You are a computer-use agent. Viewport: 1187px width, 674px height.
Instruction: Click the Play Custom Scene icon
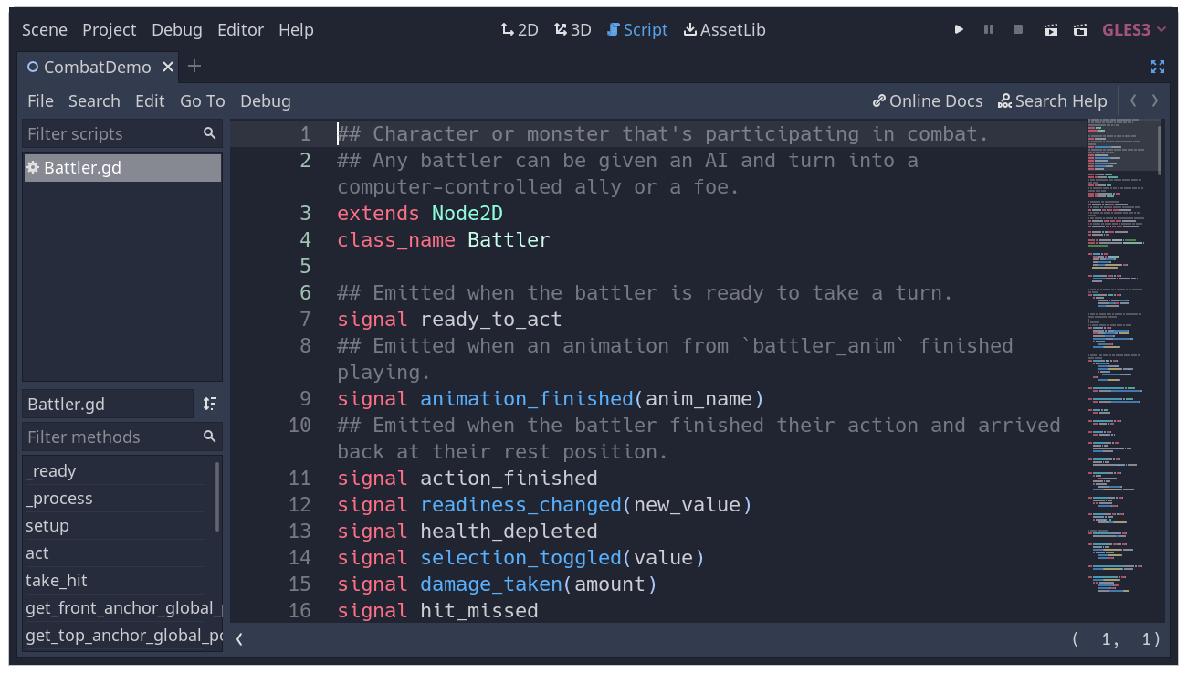point(1080,29)
